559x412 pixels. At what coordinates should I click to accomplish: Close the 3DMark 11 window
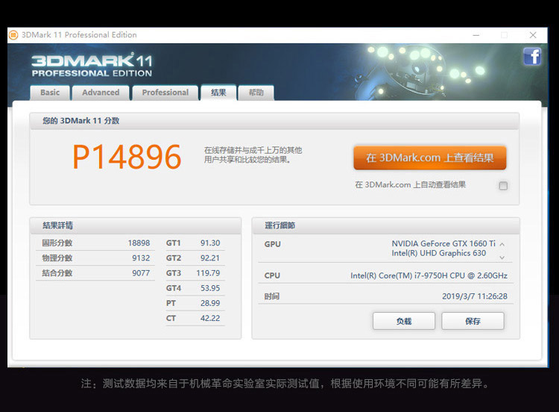click(533, 35)
